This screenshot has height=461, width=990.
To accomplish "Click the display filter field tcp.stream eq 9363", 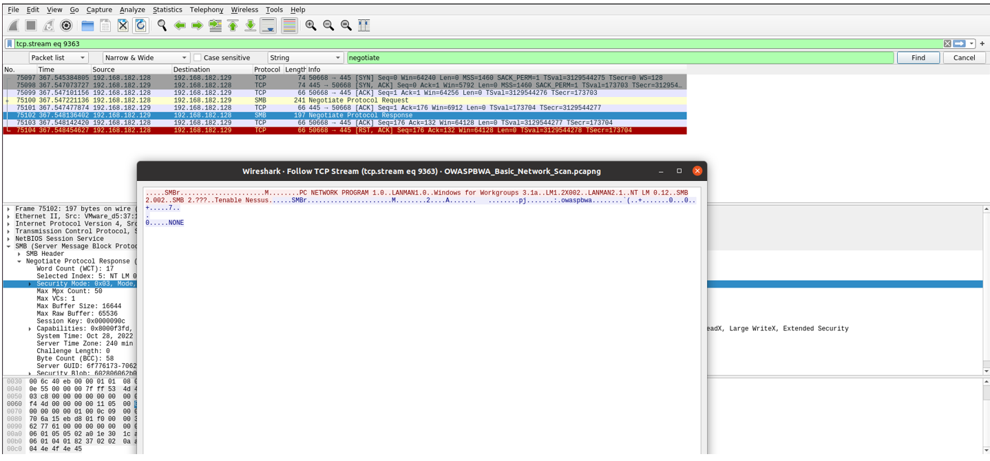I will [x=478, y=43].
